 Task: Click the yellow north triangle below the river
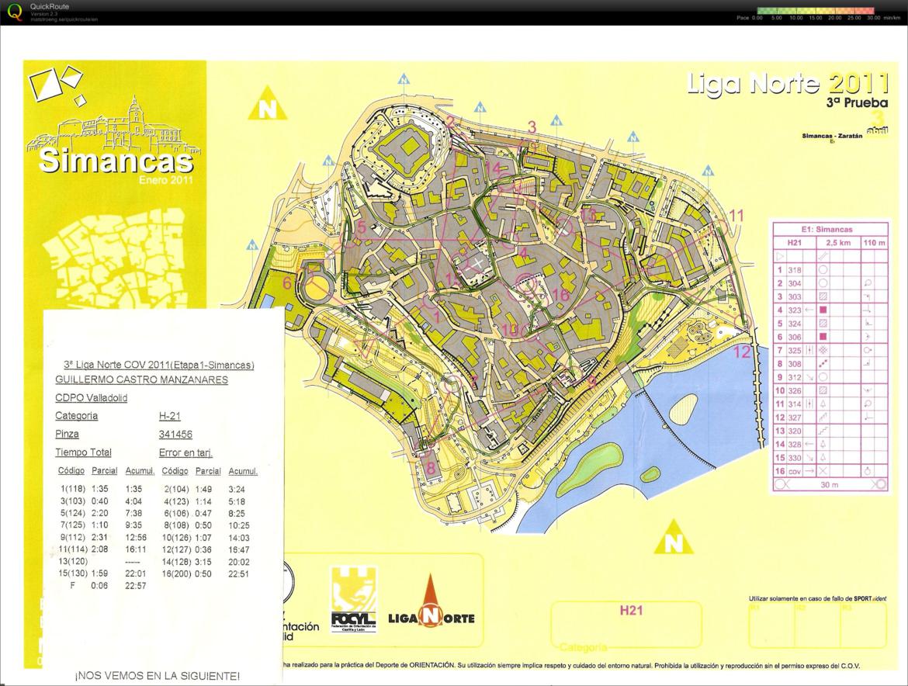(x=673, y=537)
